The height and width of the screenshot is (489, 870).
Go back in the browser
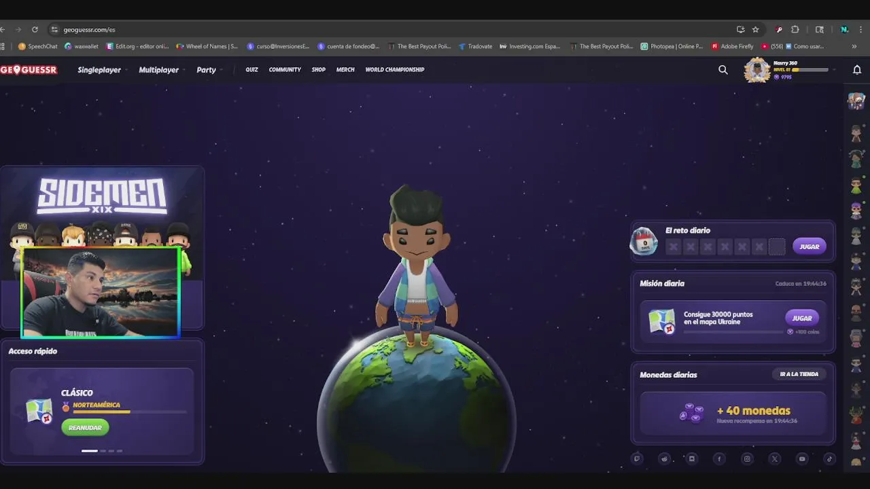click(x=3, y=29)
